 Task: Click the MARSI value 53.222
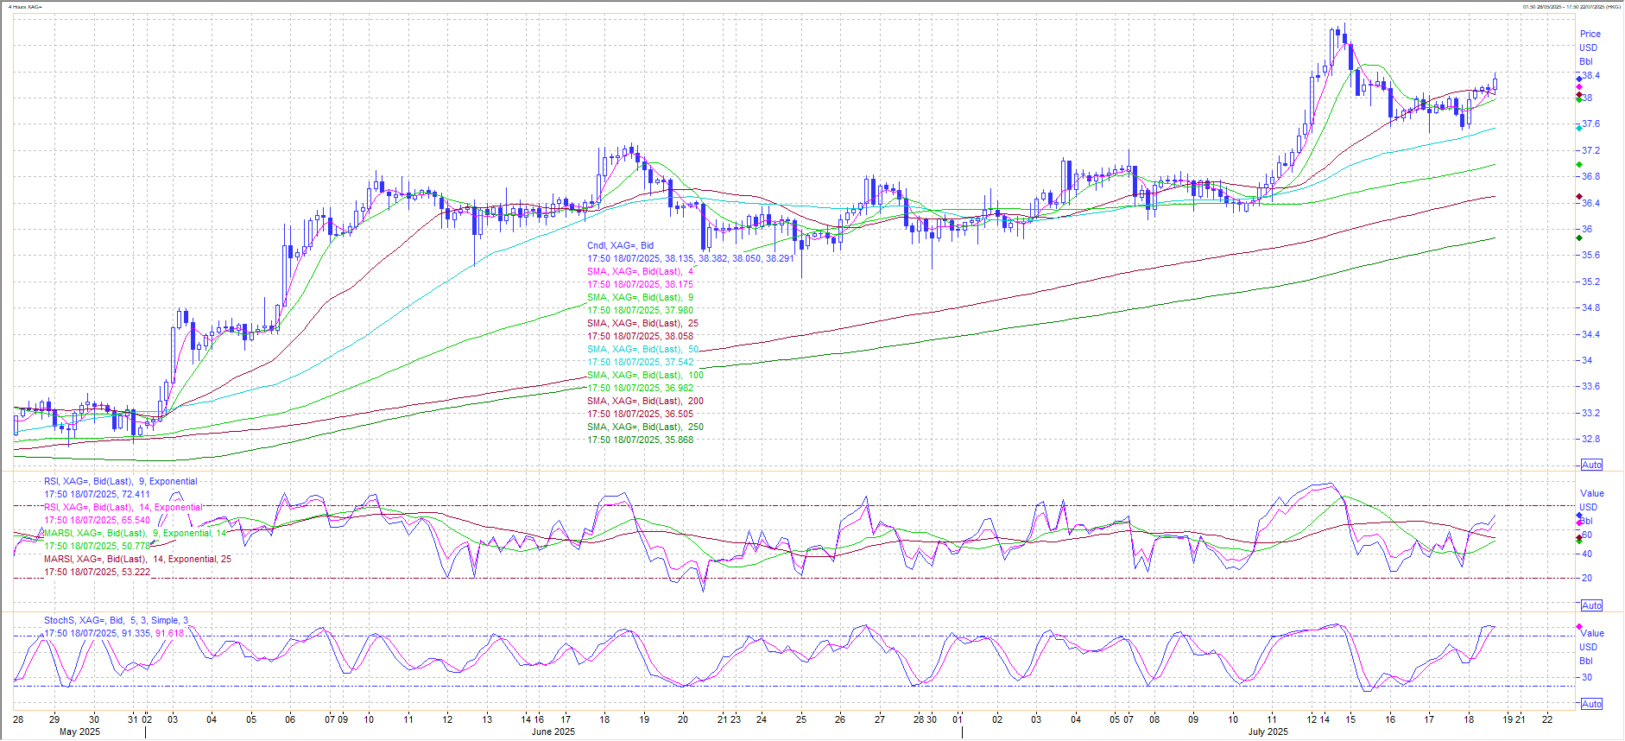pyautogui.click(x=136, y=572)
